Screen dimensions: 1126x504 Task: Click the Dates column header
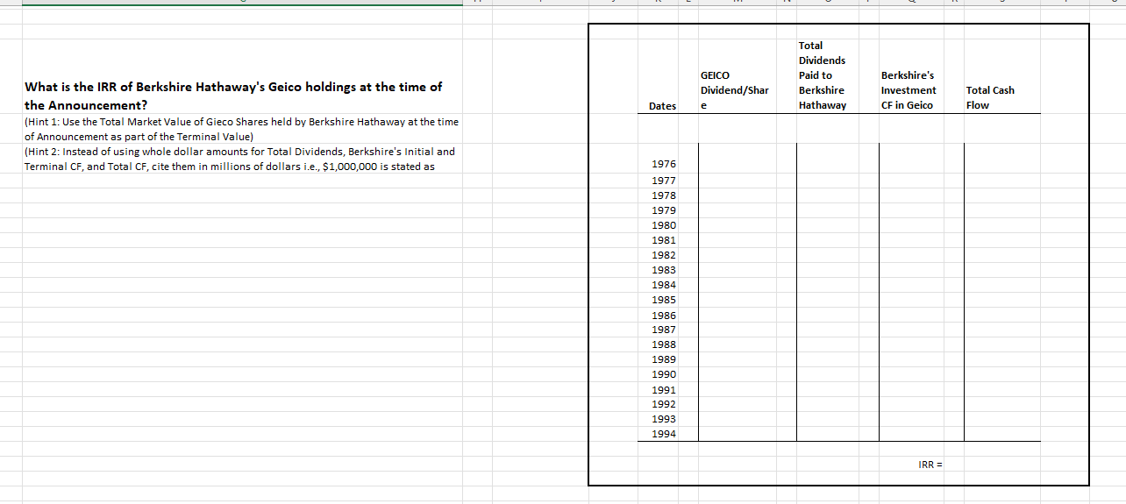click(x=662, y=105)
